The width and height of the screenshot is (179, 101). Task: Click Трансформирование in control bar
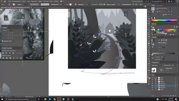point(126,4)
